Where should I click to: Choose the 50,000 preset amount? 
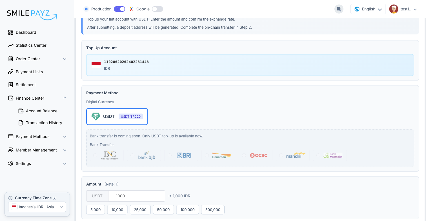point(163,210)
